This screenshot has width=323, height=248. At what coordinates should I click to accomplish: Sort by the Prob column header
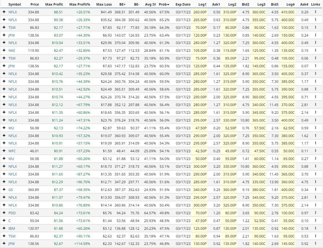pyautogui.click(x=164, y=4)
